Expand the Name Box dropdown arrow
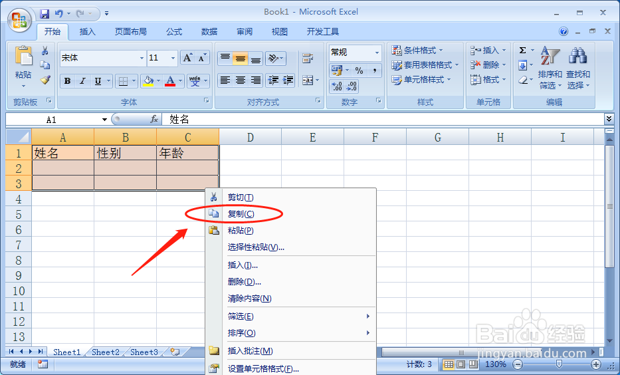 tap(104, 120)
